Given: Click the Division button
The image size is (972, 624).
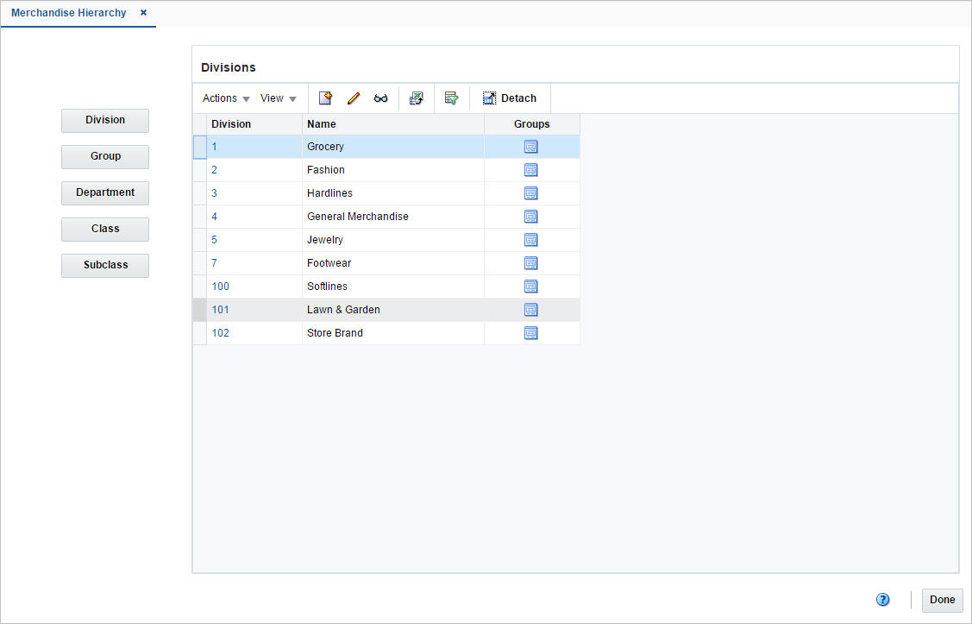Looking at the screenshot, I should click(x=104, y=120).
